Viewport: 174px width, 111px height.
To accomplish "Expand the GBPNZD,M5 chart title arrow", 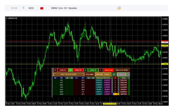I will [7, 18].
